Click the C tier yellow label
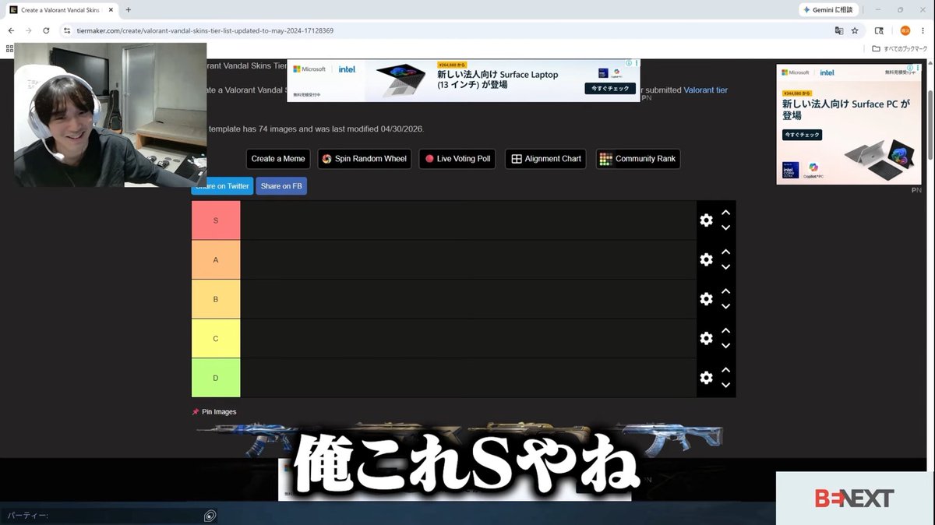The height and width of the screenshot is (525, 935). 216,338
